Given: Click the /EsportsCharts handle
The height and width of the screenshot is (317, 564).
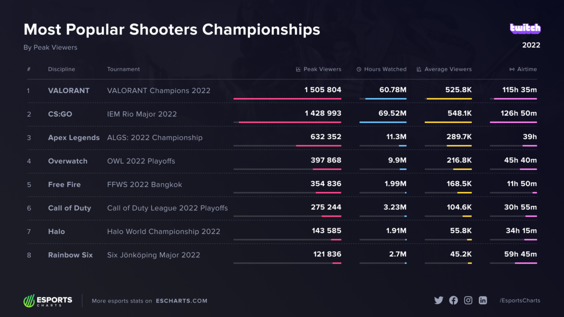Looking at the screenshot, I should tap(520, 301).
